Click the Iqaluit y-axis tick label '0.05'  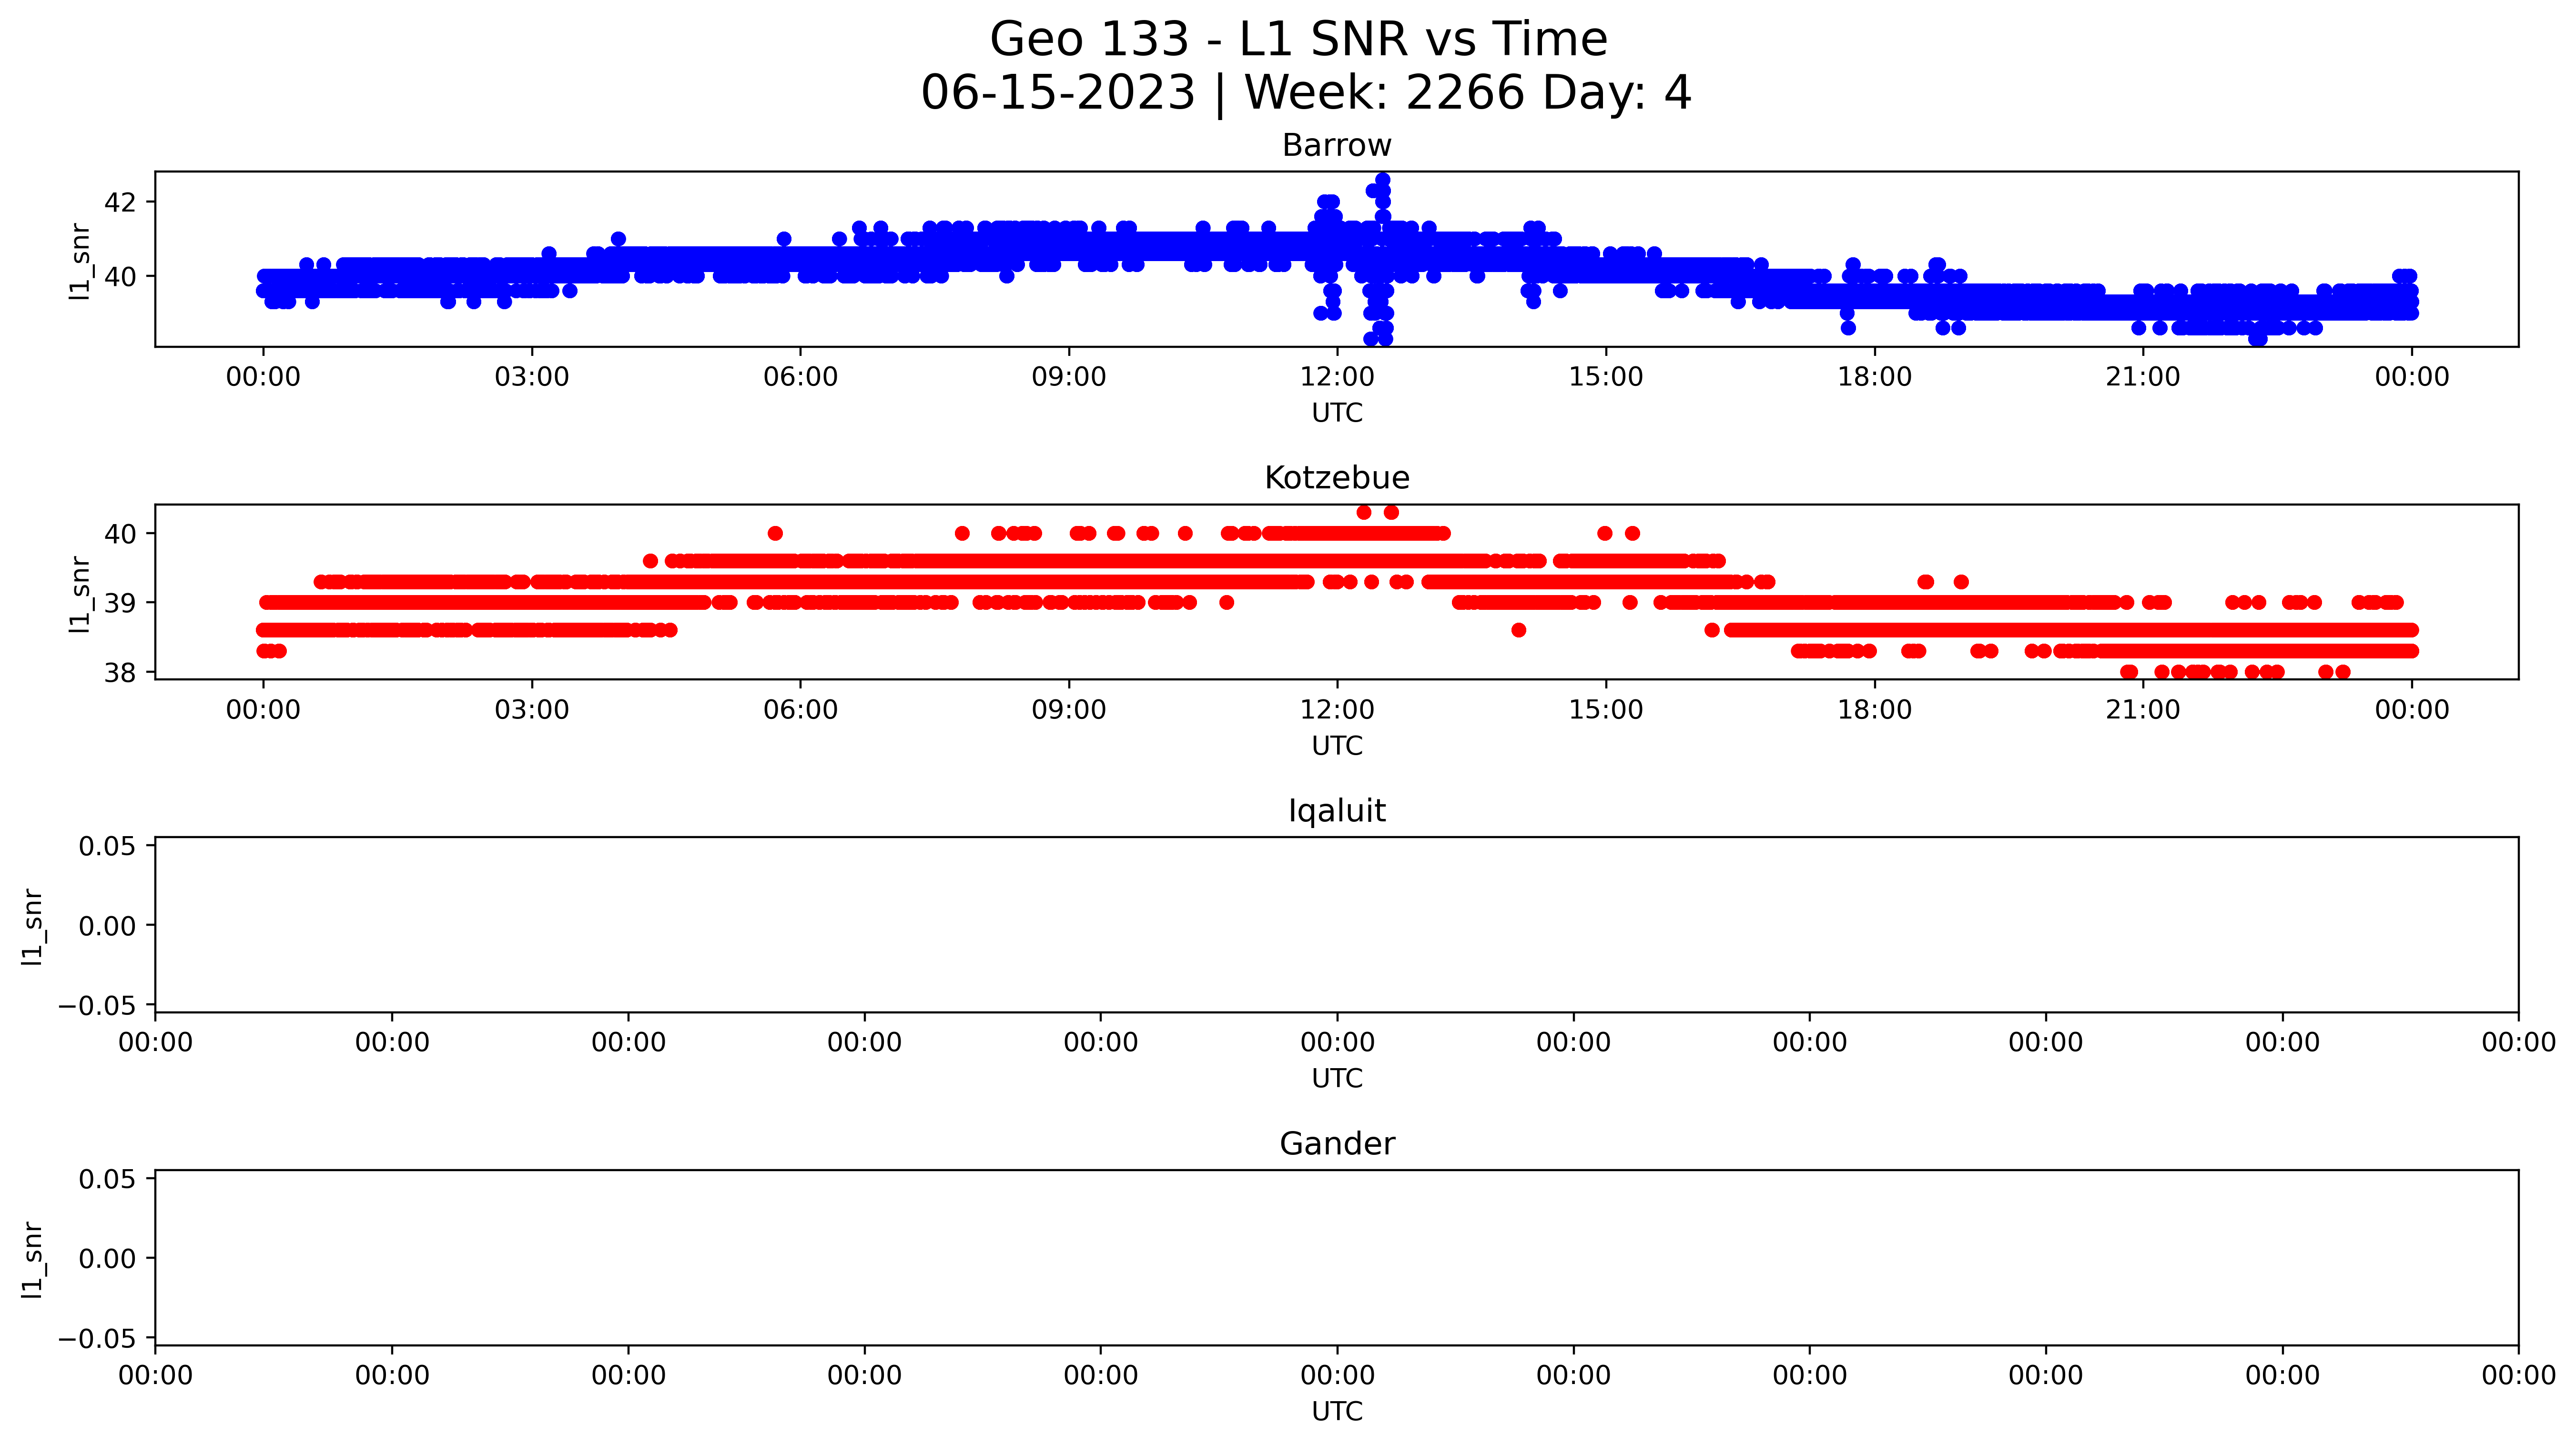click(x=108, y=846)
